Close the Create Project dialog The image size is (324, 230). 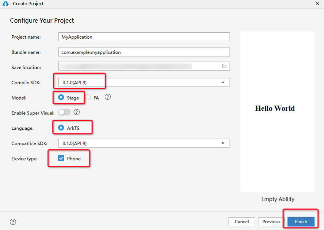tap(317, 3)
